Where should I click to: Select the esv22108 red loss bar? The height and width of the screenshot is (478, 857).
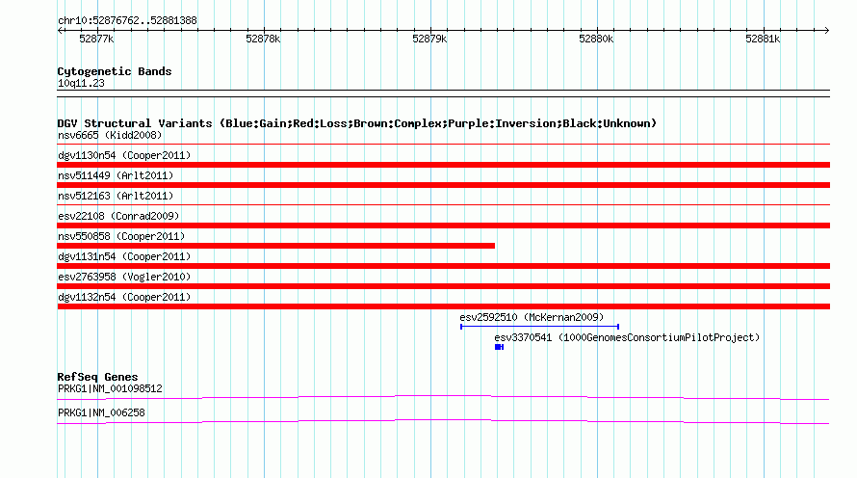443,226
